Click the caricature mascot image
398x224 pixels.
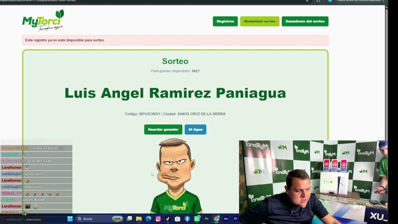[x=176, y=176]
